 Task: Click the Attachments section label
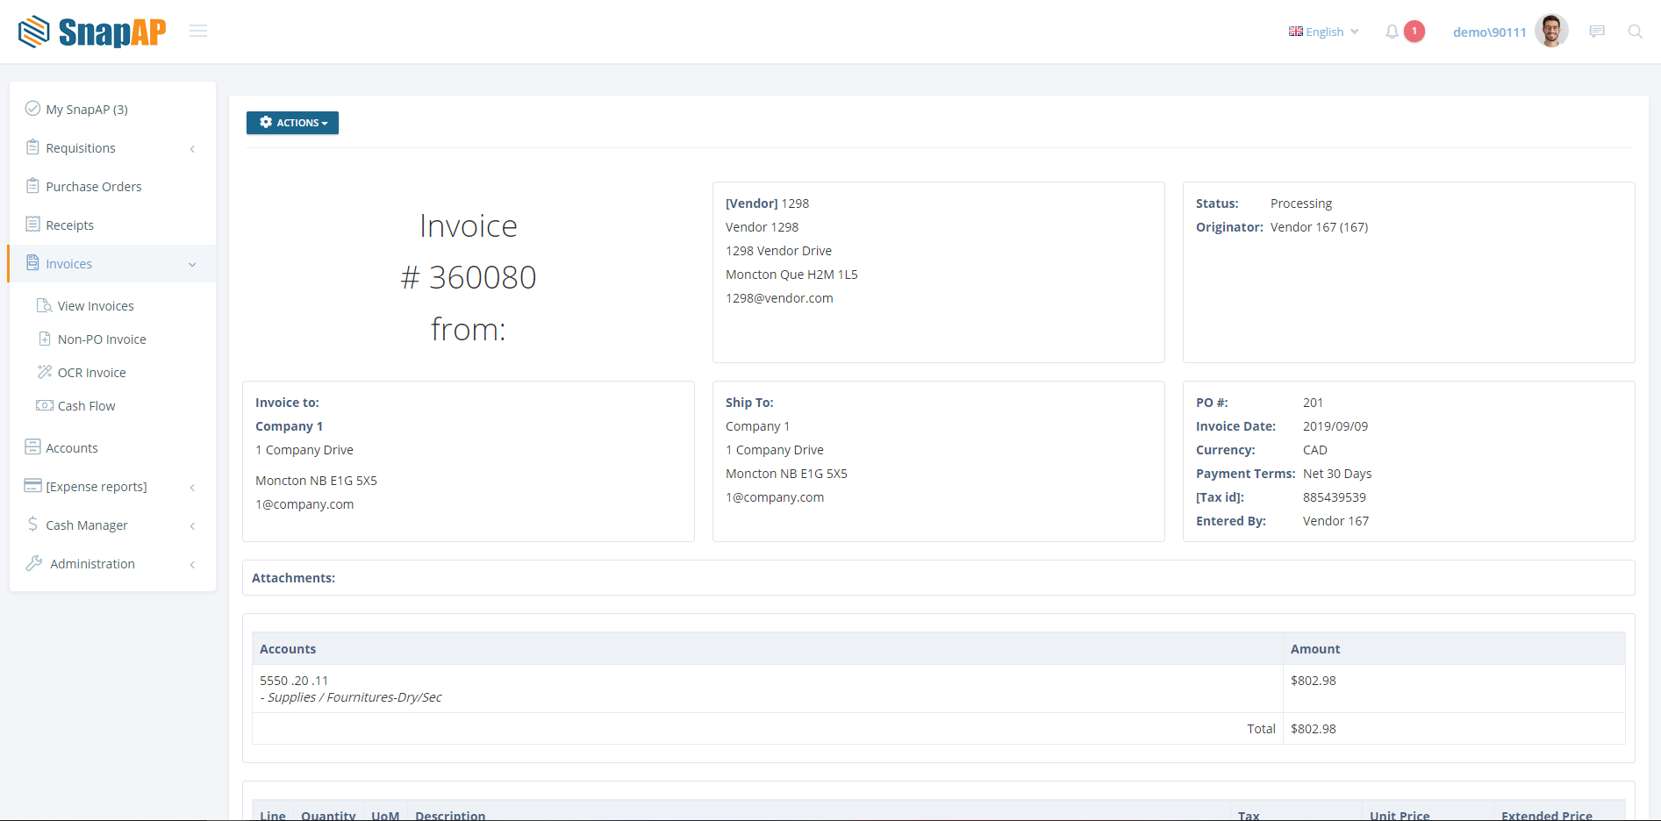click(x=293, y=578)
